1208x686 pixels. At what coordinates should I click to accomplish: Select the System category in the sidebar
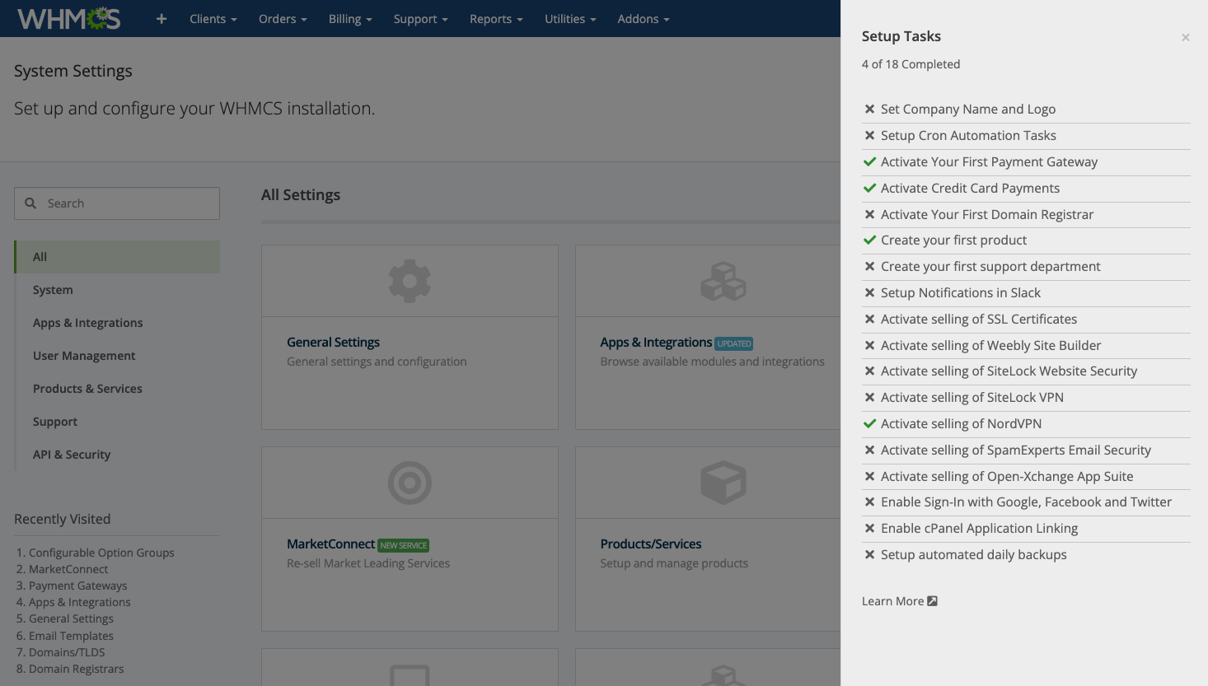[53, 289]
